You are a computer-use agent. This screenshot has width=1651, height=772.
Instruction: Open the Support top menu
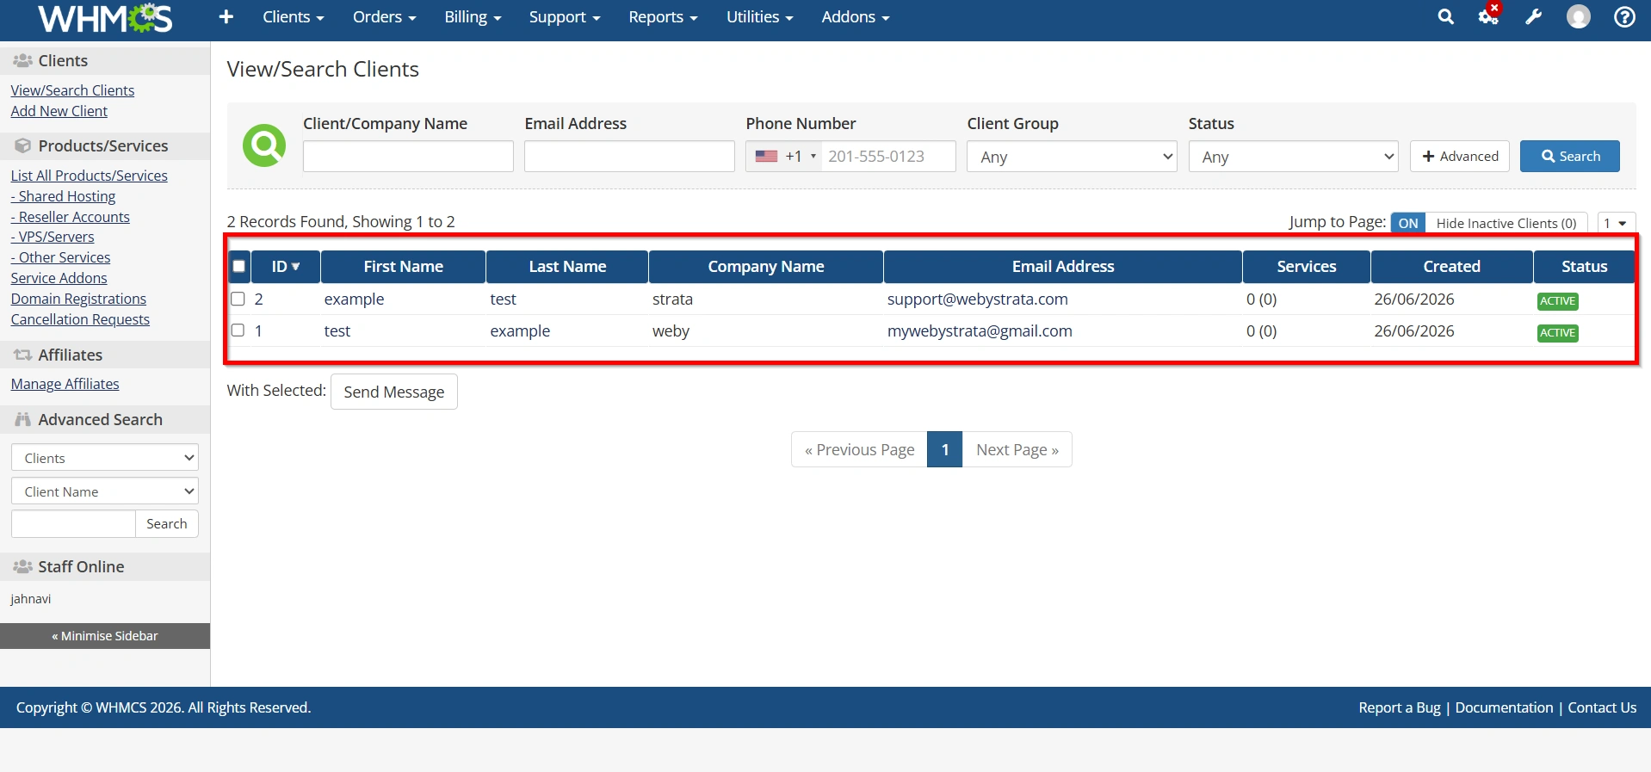point(565,17)
